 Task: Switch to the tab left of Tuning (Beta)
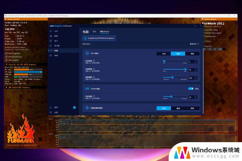[x=95, y=32]
